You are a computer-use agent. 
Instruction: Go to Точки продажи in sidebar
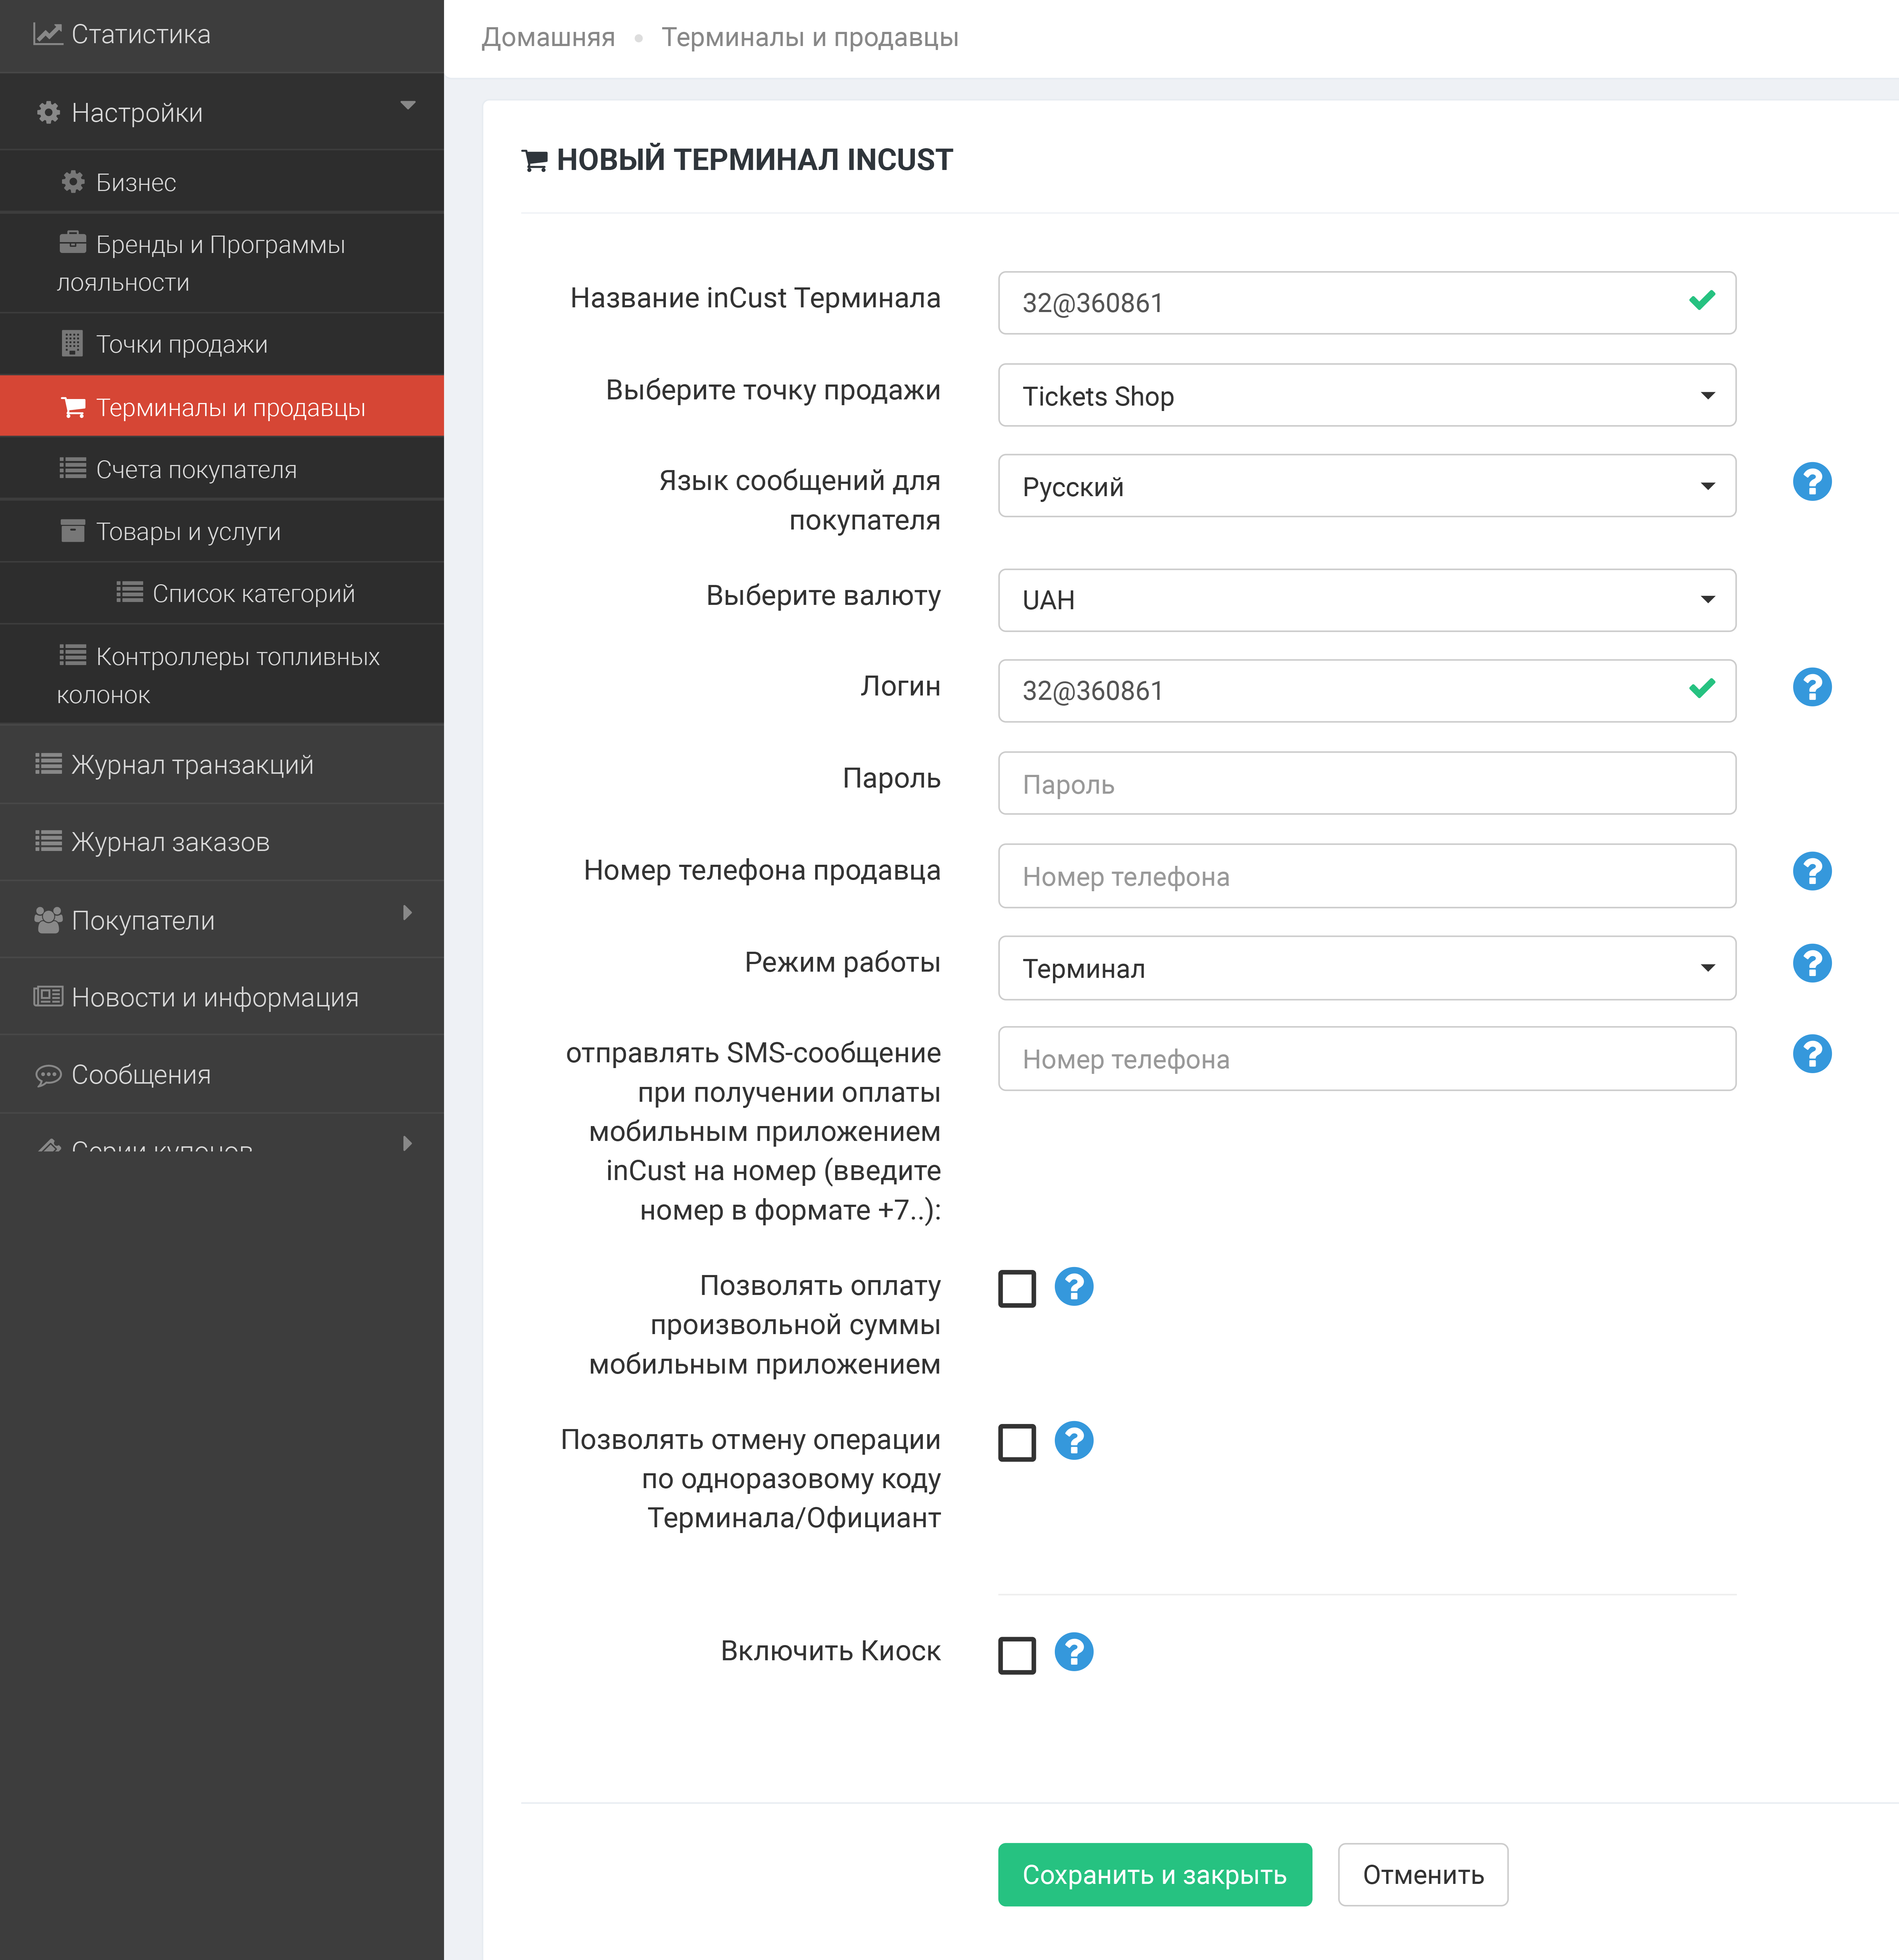click(x=222, y=344)
